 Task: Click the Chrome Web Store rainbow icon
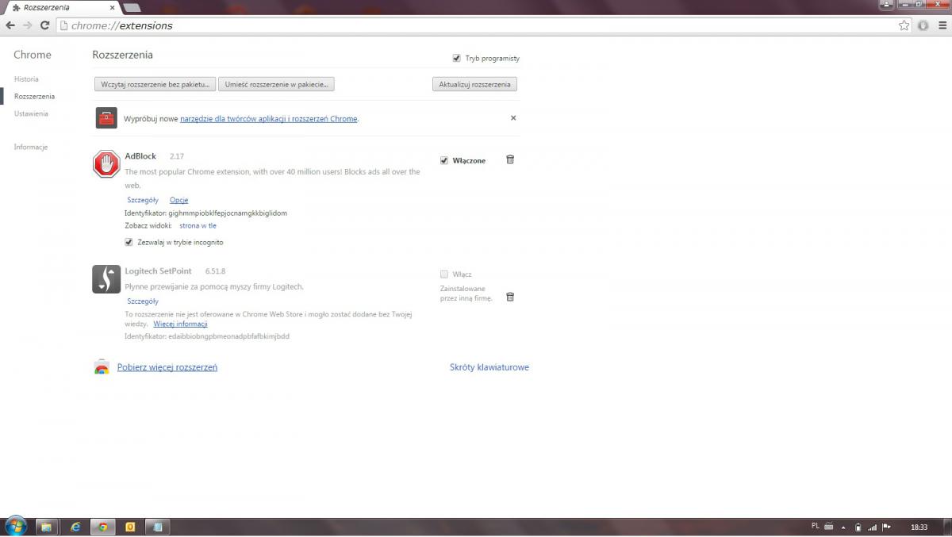102,367
